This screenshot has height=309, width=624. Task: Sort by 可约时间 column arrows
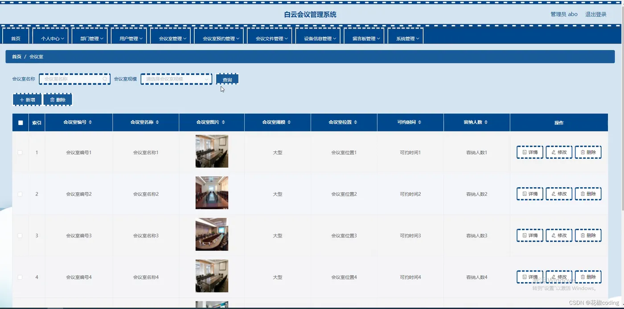[x=419, y=122]
